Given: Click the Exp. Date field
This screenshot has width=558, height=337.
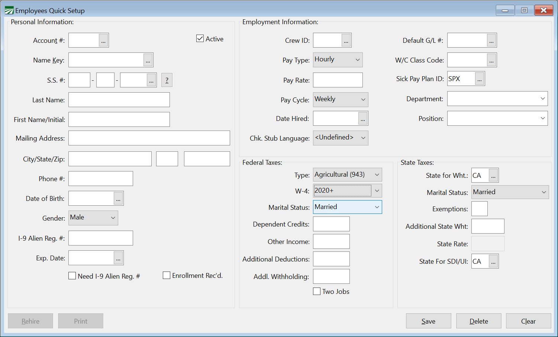Looking at the screenshot, I should [x=91, y=258].
